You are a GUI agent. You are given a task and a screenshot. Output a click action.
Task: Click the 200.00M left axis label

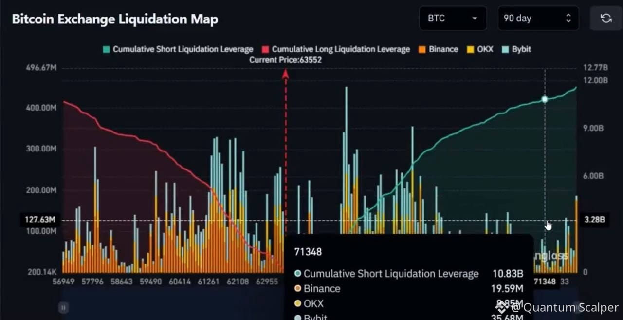pyautogui.click(x=41, y=190)
